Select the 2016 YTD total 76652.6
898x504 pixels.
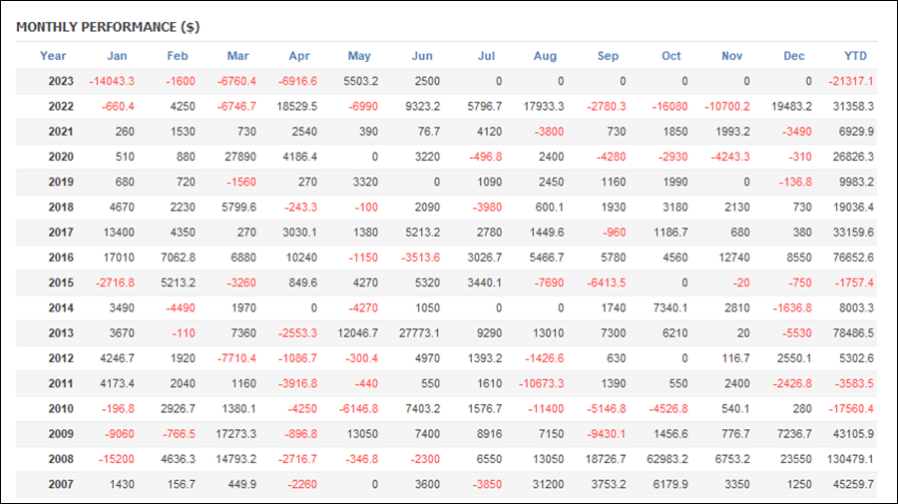pyautogui.click(x=853, y=257)
